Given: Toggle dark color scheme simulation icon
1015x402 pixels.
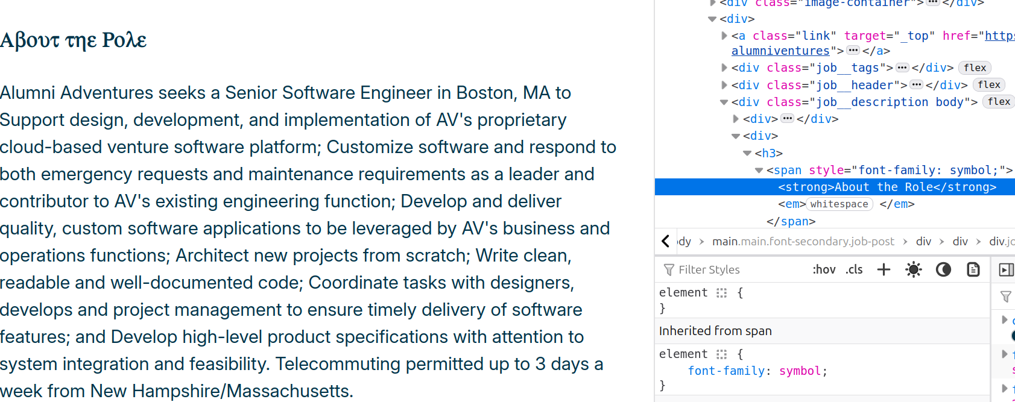Looking at the screenshot, I should [x=943, y=269].
